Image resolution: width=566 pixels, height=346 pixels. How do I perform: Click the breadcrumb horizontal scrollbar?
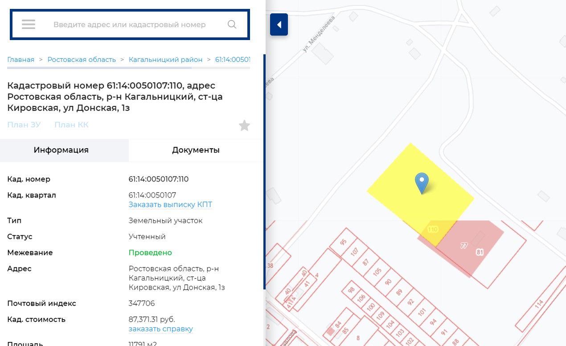point(99,68)
